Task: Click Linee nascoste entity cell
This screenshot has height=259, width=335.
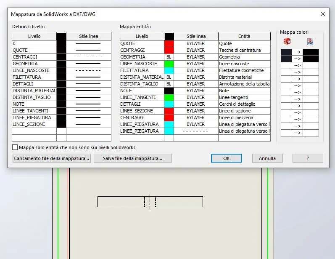Action: click(244, 64)
